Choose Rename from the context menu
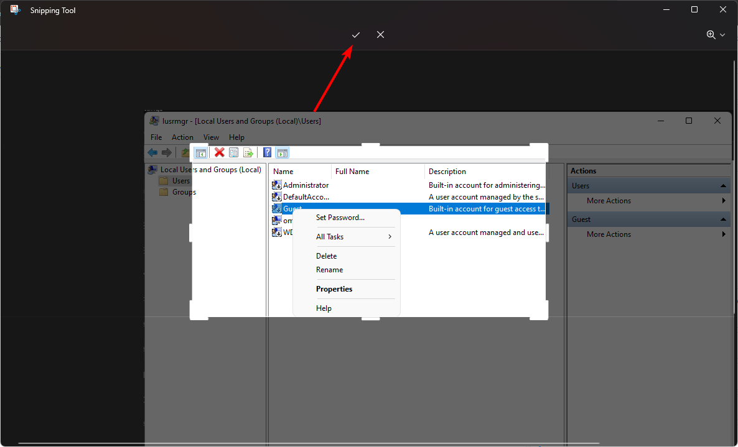Image resolution: width=738 pixels, height=447 pixels. [x=329, y=269]
